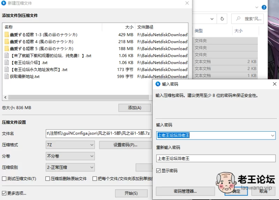Click the 添加(A) button
The width and height of the screenshot is (279, 200).
coord(135,108)
